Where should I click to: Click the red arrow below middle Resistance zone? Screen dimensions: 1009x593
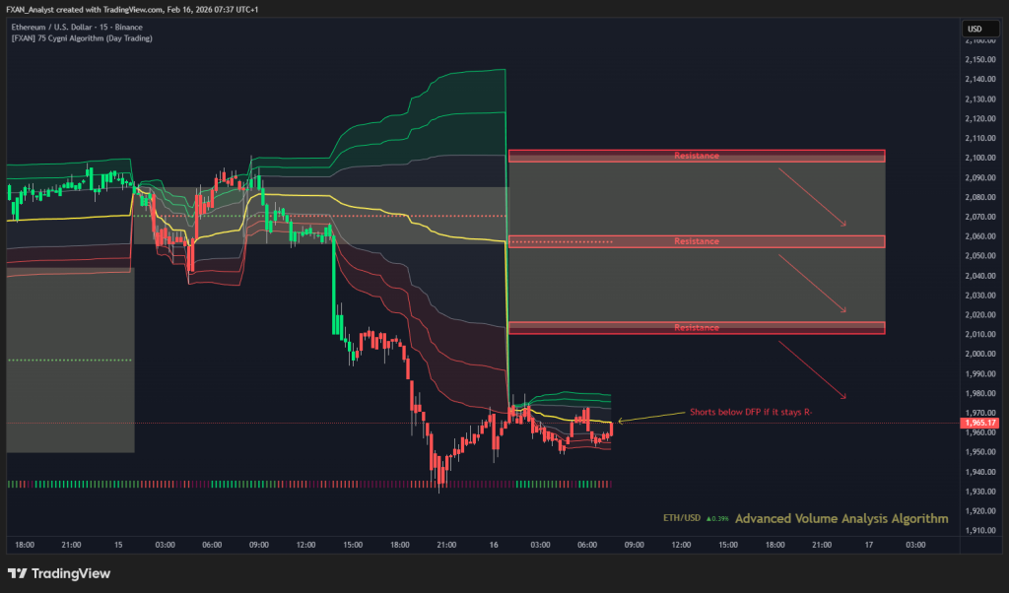(812, 284)
